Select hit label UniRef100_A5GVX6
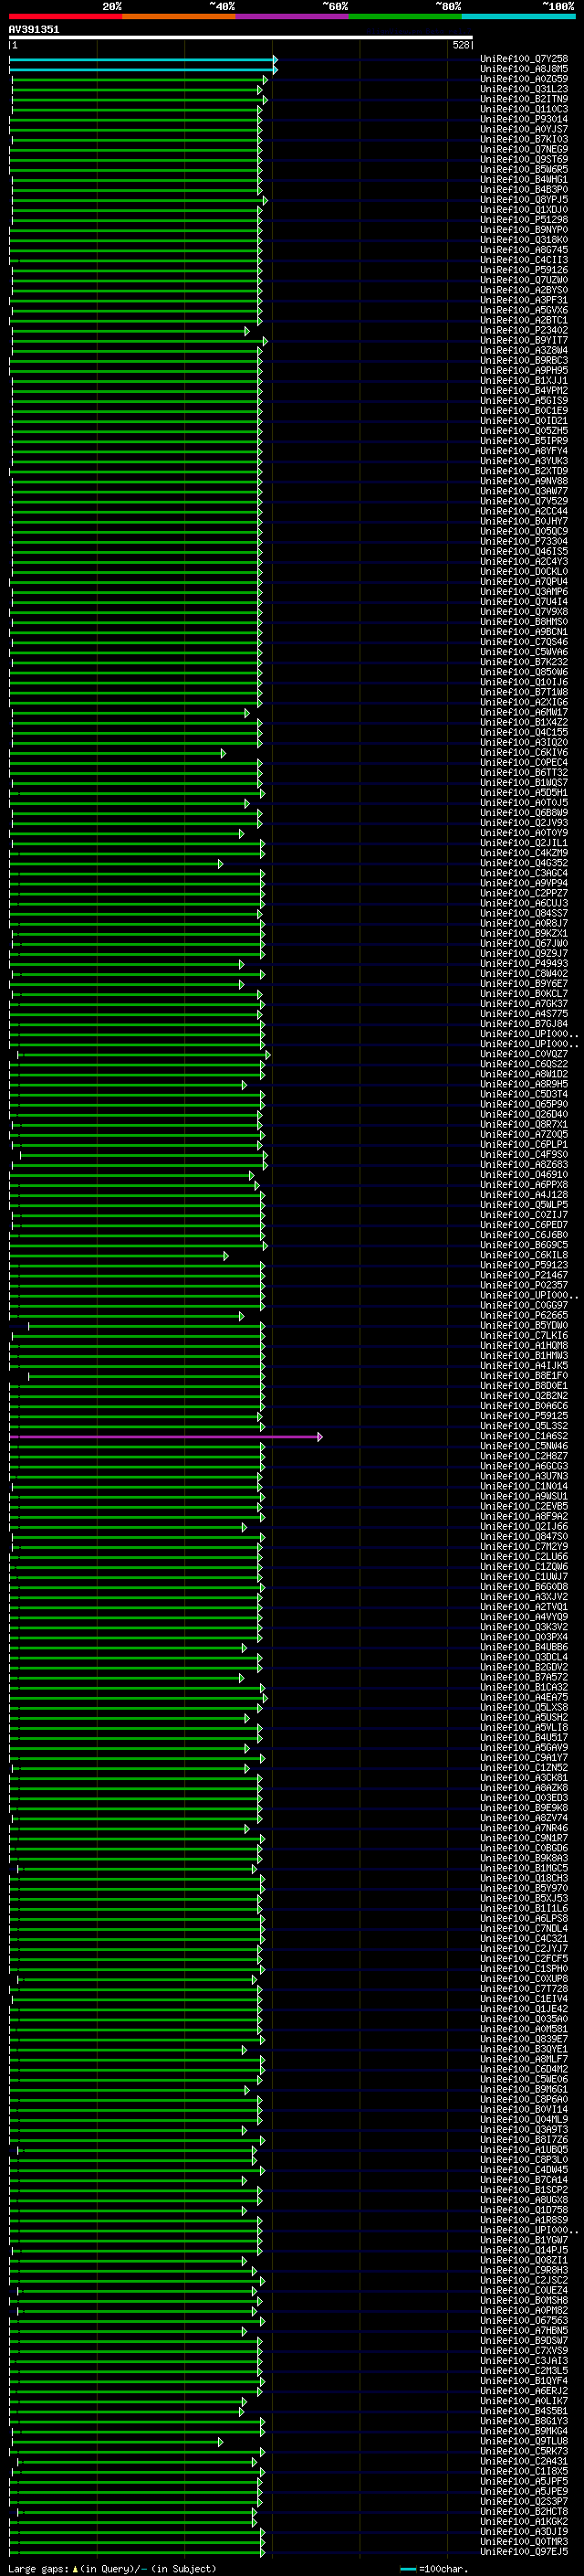This screenshot has height=2576, width=584. (523, 310)
